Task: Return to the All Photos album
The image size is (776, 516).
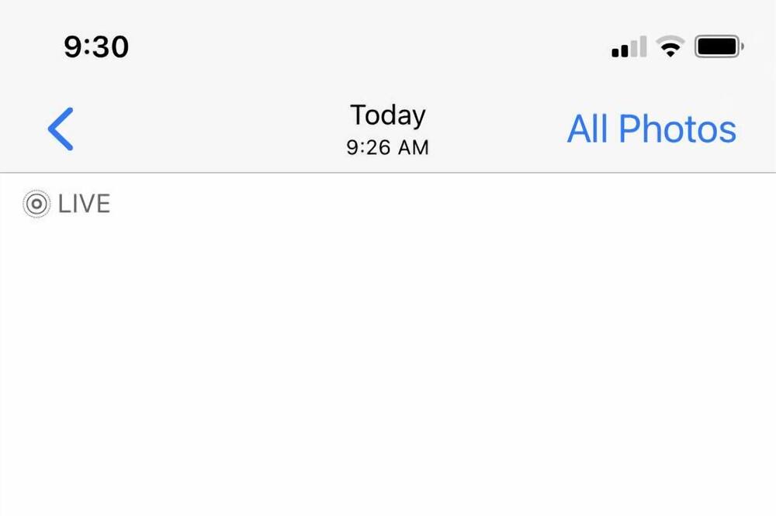Action: (651, 129)
